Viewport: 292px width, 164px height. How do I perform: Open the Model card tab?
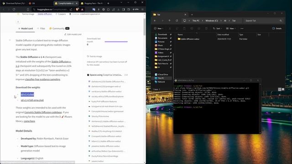26,28
